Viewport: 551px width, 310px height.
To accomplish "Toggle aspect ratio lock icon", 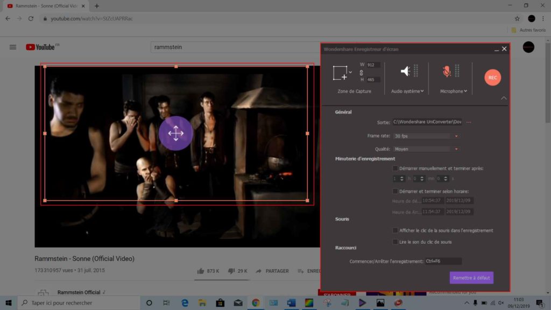I will click(361, 73).
